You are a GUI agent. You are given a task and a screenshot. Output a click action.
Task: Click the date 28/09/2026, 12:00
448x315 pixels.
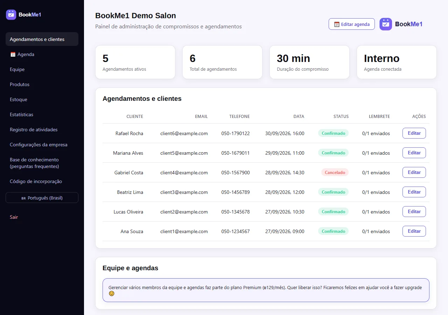[x=285, y=192]
